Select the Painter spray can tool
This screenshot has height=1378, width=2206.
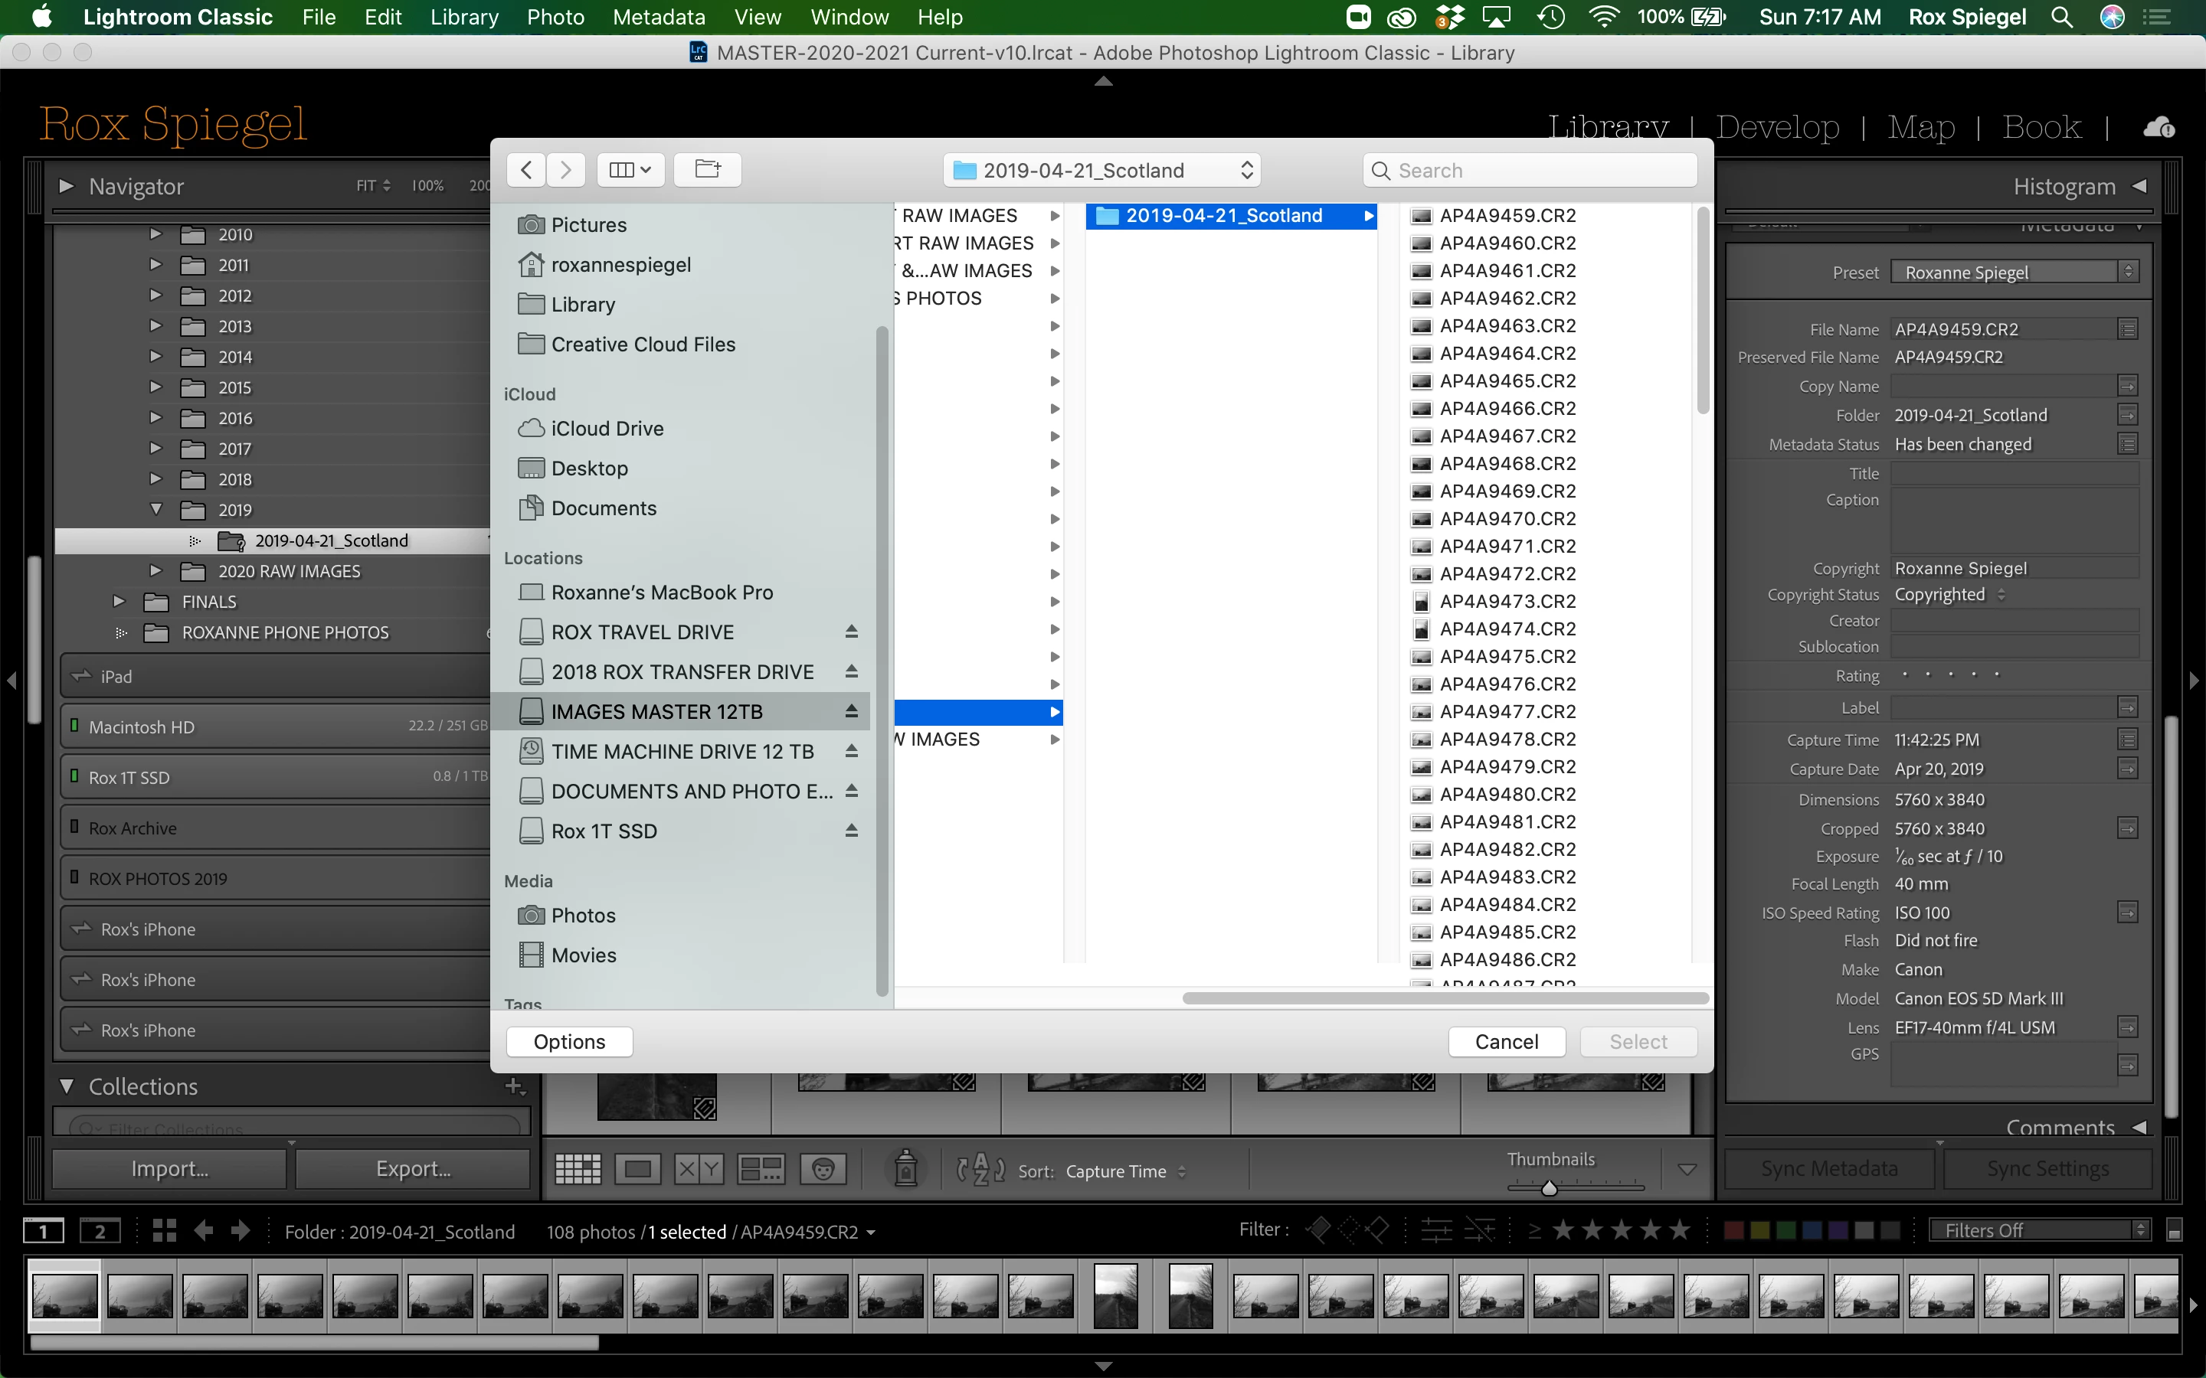905,1168
